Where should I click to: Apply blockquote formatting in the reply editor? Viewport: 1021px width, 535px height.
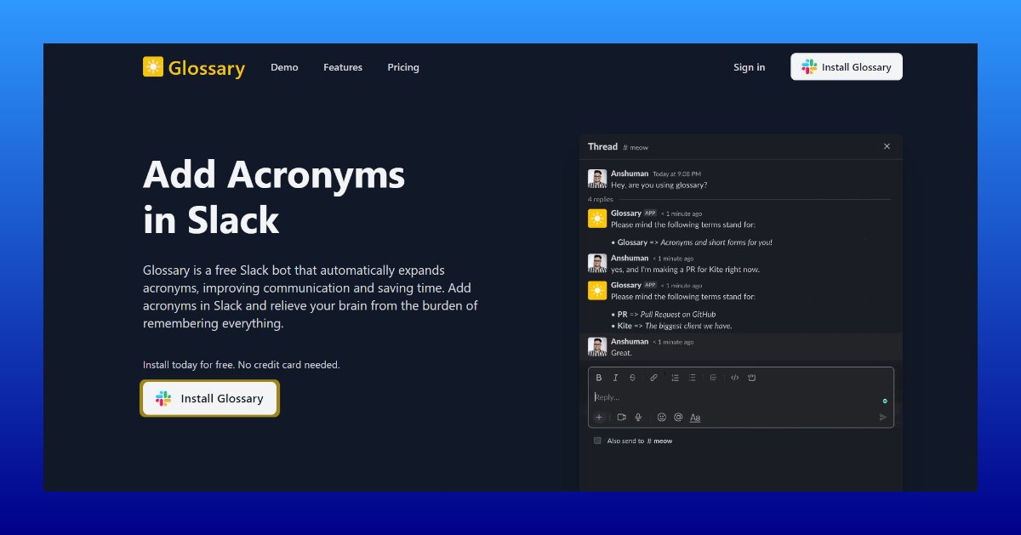click(x=713, y=378)
